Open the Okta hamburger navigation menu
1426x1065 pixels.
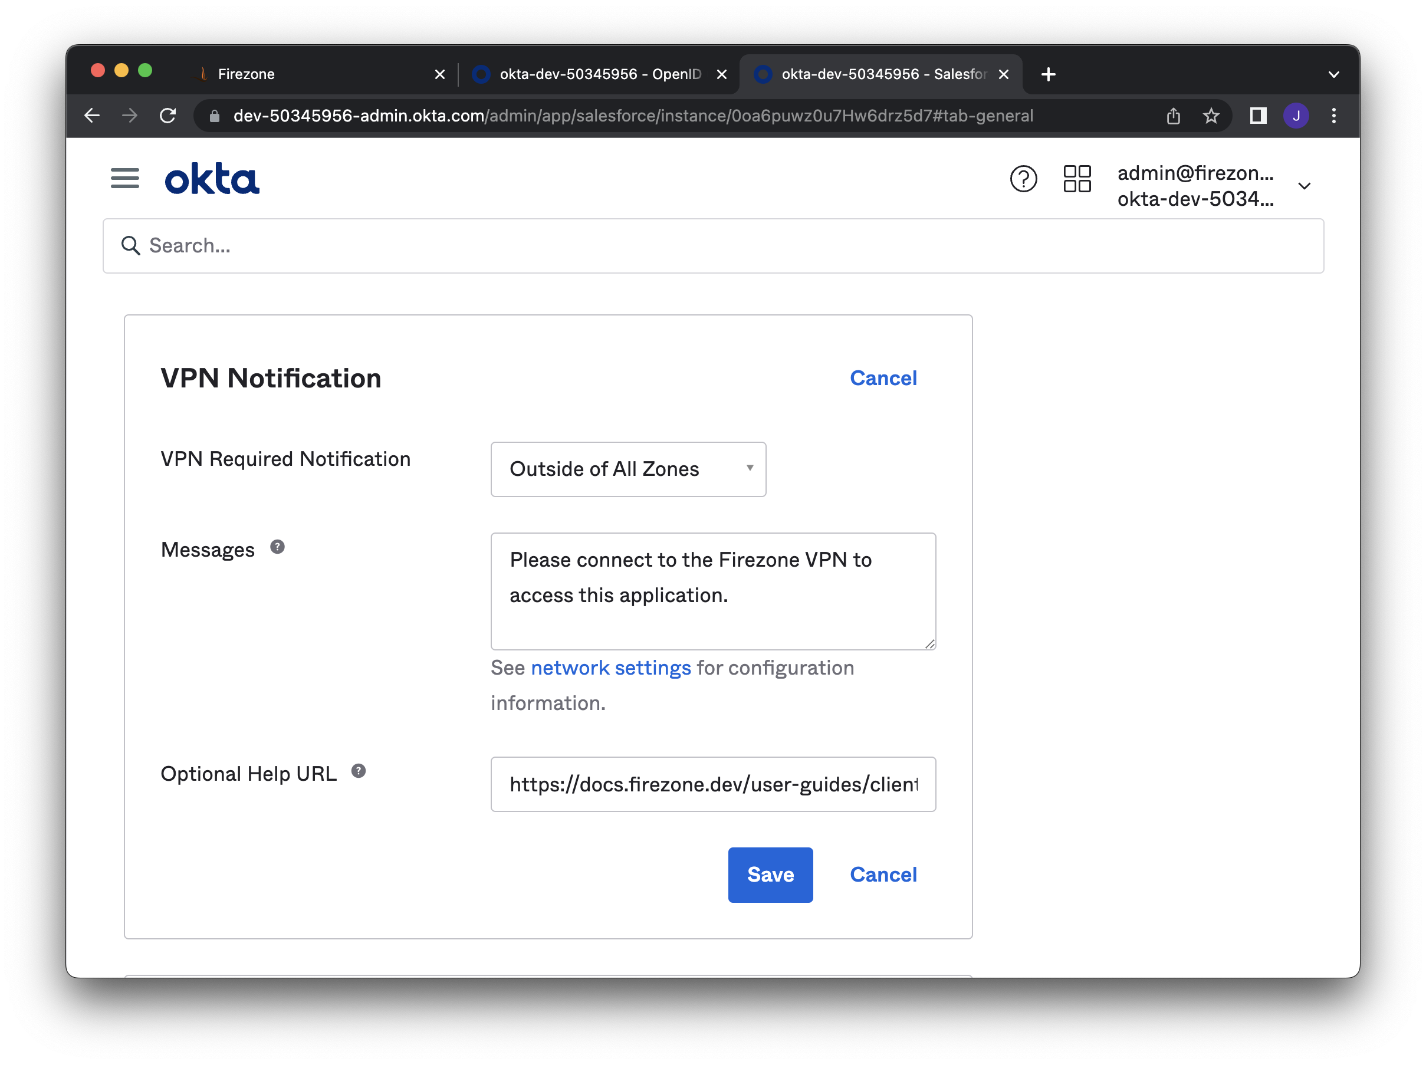[x=124, y=179]
